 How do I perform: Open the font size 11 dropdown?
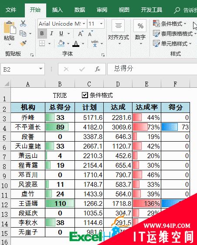(102, 24)
